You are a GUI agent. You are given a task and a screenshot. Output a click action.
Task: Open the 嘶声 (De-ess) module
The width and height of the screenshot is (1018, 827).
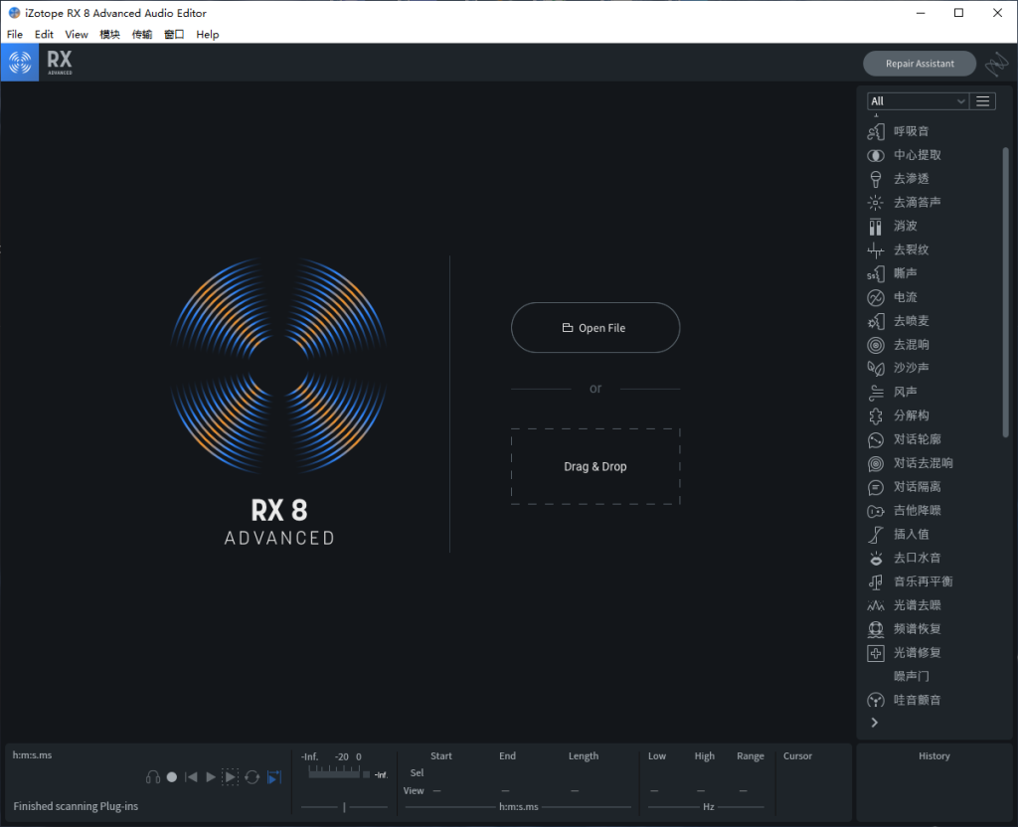893,274
